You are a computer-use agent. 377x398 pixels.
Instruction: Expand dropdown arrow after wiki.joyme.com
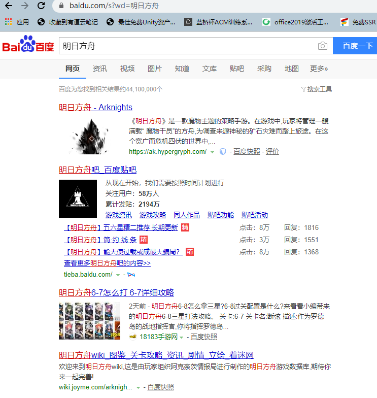click(138, 388)
